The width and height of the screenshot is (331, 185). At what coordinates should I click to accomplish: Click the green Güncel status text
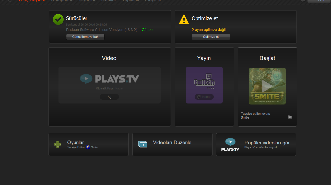tap(148, 30)
